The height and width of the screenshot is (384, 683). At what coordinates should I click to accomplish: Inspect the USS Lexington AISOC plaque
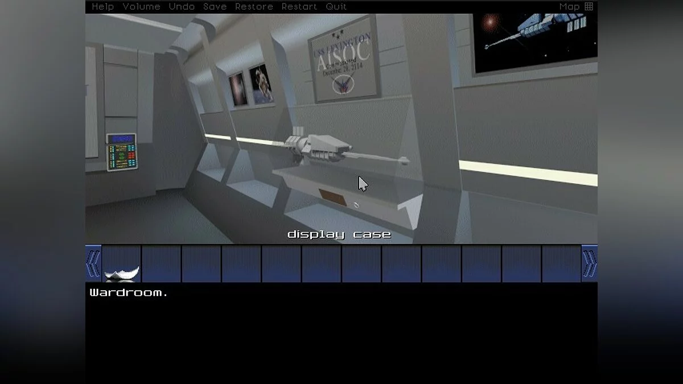(x=345, y=59)
